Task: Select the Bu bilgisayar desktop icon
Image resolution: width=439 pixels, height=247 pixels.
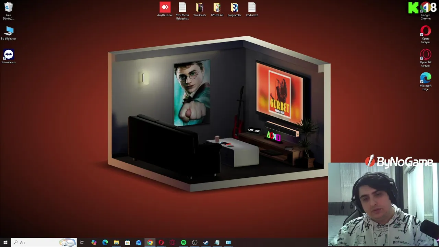Action: pyautogui.click(x=9, y=33)
